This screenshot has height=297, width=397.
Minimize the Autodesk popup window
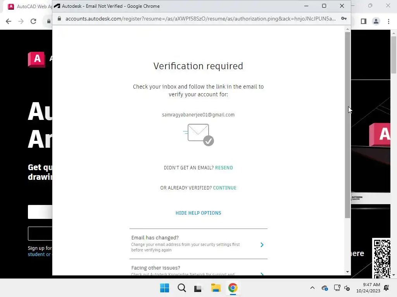[306, 6]
